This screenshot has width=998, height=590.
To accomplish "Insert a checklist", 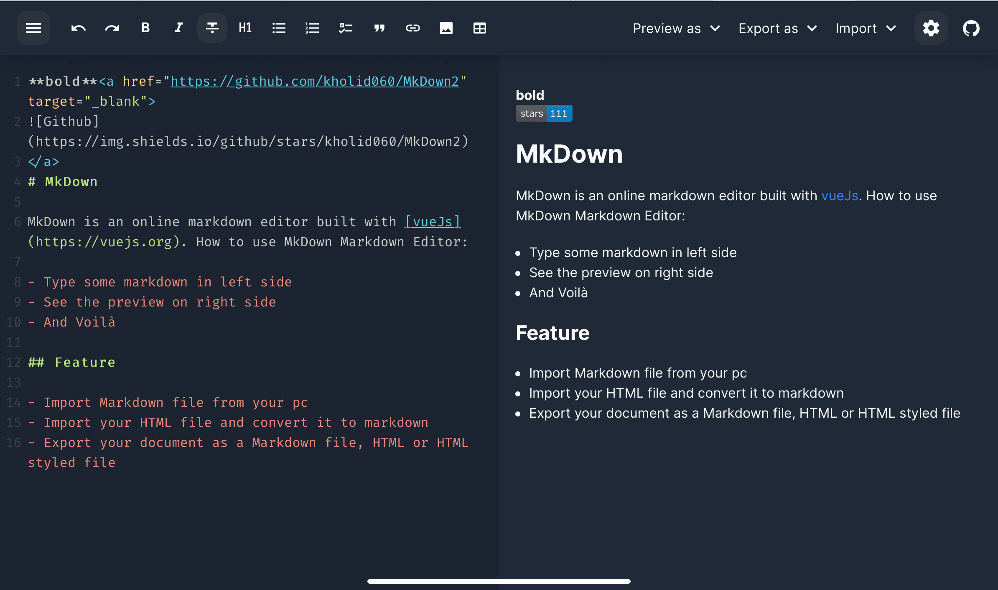I will (x=346, y=28).
